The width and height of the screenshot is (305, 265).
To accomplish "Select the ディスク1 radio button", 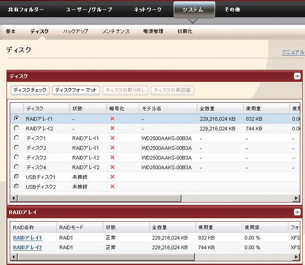I will [x=17, y=138].
